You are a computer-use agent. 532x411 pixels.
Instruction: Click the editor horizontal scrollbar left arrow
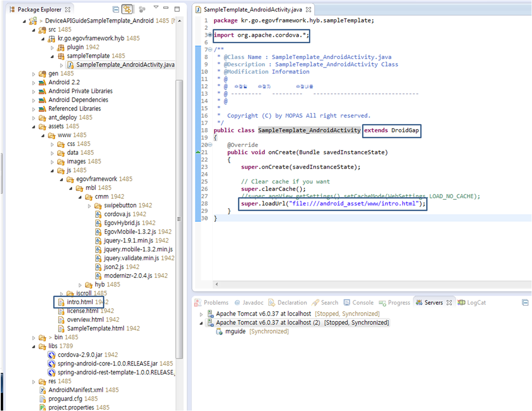(x=217, y=284)
